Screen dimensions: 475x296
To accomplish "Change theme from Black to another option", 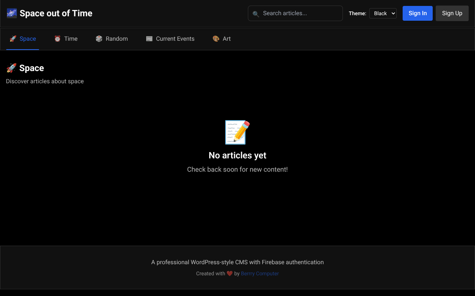I will (383, 13).
